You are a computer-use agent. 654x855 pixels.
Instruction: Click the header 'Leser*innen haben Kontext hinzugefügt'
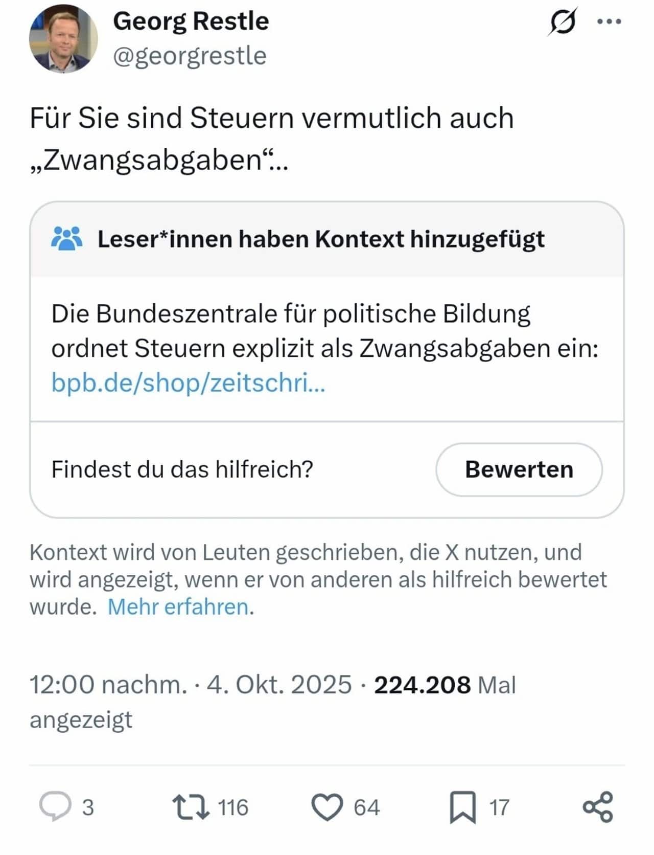click(x=321, y=239)
